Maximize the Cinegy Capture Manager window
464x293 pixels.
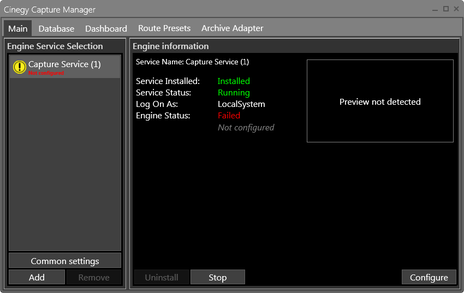[445, 9]
